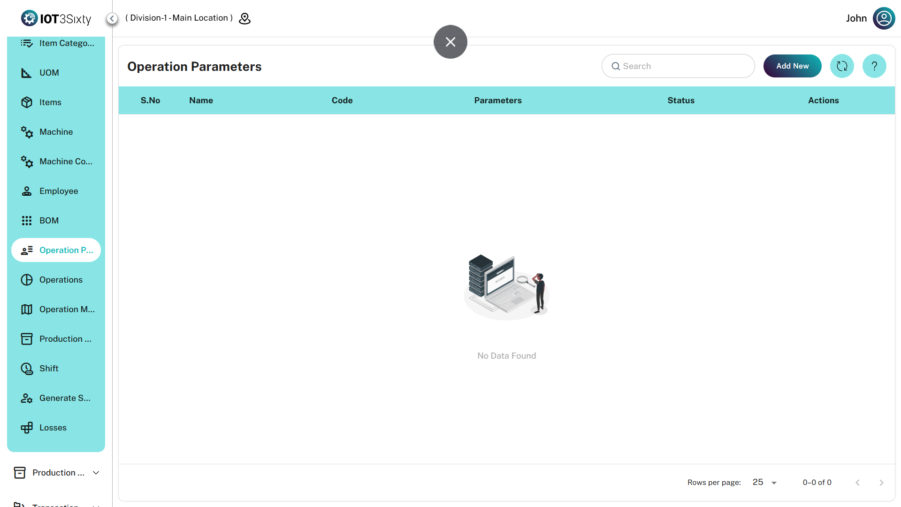Open the Machine menu item
Viewport: 901px width, 507px height.
pos(56,132)
